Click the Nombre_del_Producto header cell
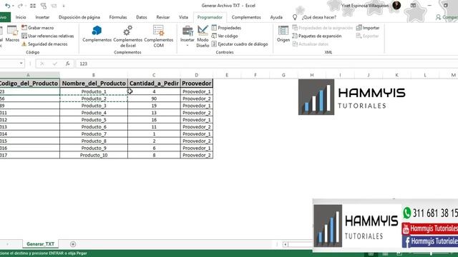 94,84
